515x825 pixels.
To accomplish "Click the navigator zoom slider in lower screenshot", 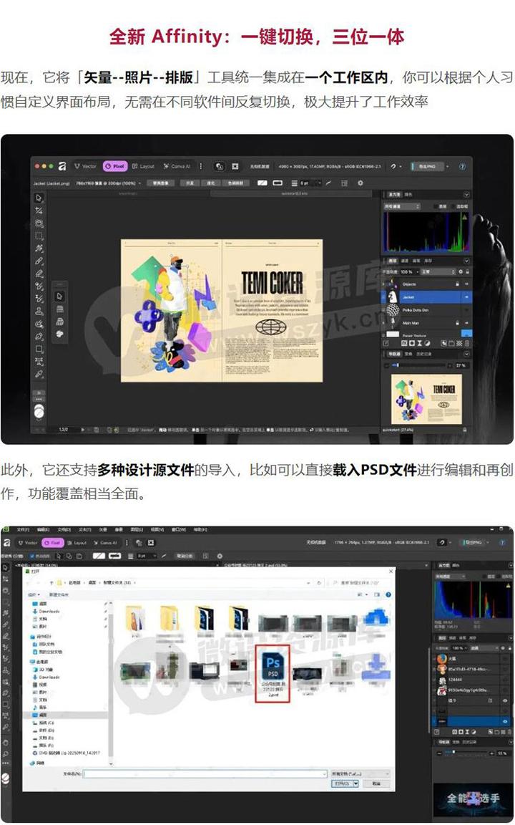I will point(465,753).
